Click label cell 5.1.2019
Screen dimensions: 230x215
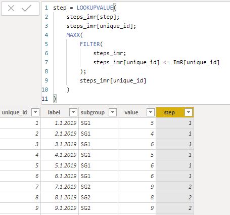[60, 165]
